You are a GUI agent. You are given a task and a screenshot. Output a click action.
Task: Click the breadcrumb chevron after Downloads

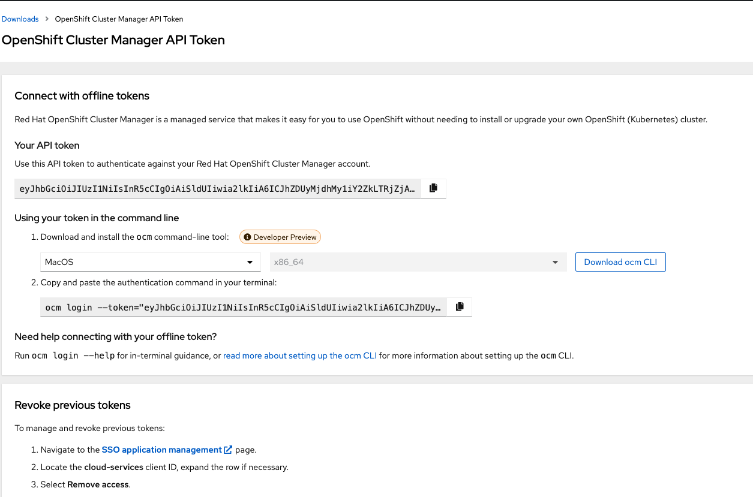pos(47,19)
